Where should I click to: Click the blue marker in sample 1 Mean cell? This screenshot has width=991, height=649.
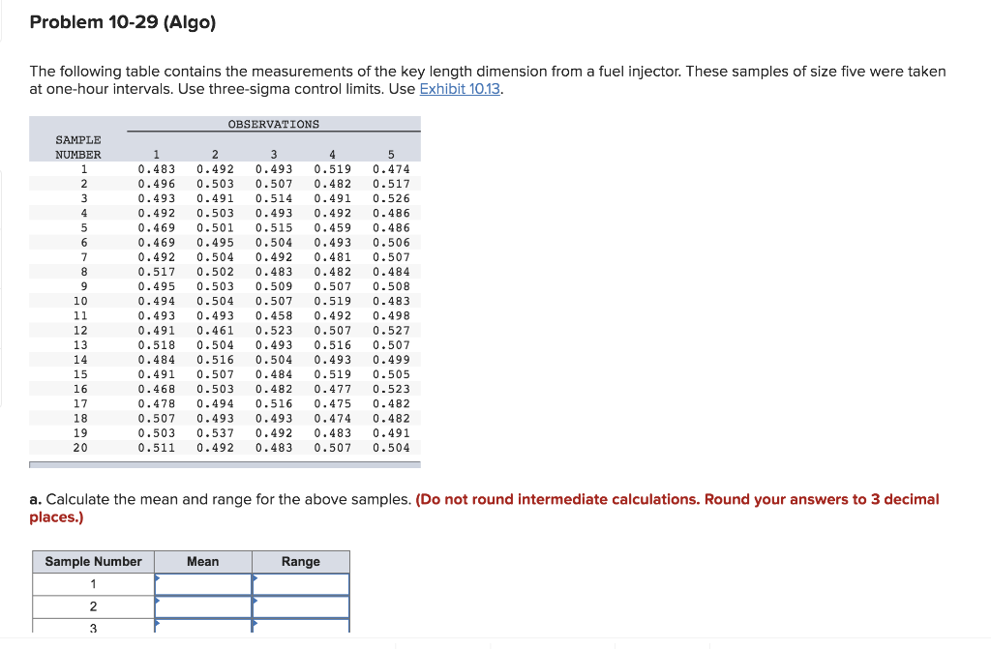click(x=157, y=577)
